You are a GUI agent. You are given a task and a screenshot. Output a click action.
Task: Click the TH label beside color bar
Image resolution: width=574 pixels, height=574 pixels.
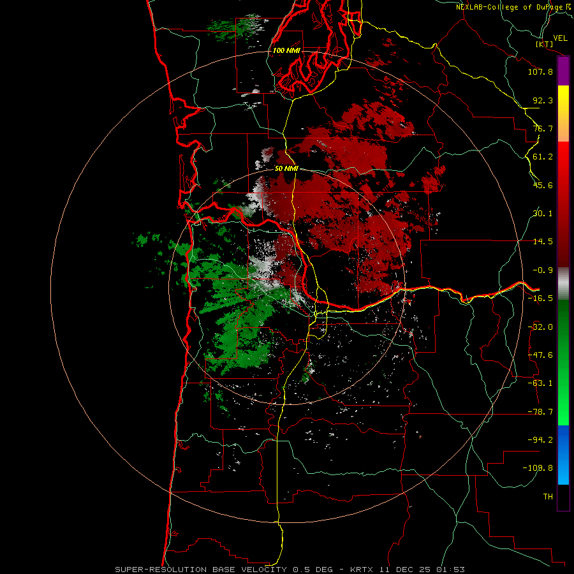point(548,497)
